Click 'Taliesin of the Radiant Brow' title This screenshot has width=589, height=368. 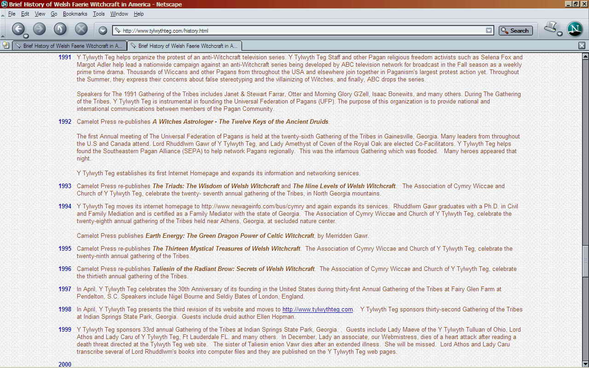234,269
